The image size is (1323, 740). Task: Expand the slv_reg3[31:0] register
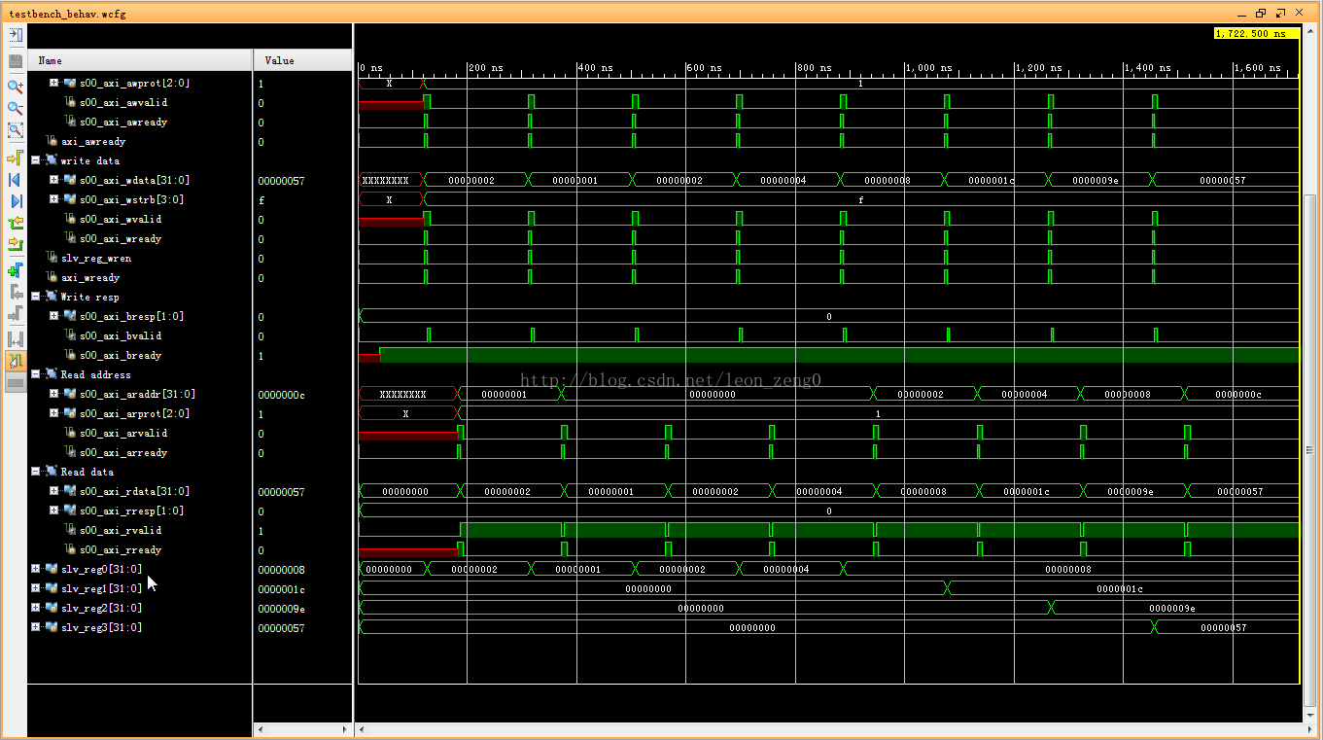click(36, 627)
